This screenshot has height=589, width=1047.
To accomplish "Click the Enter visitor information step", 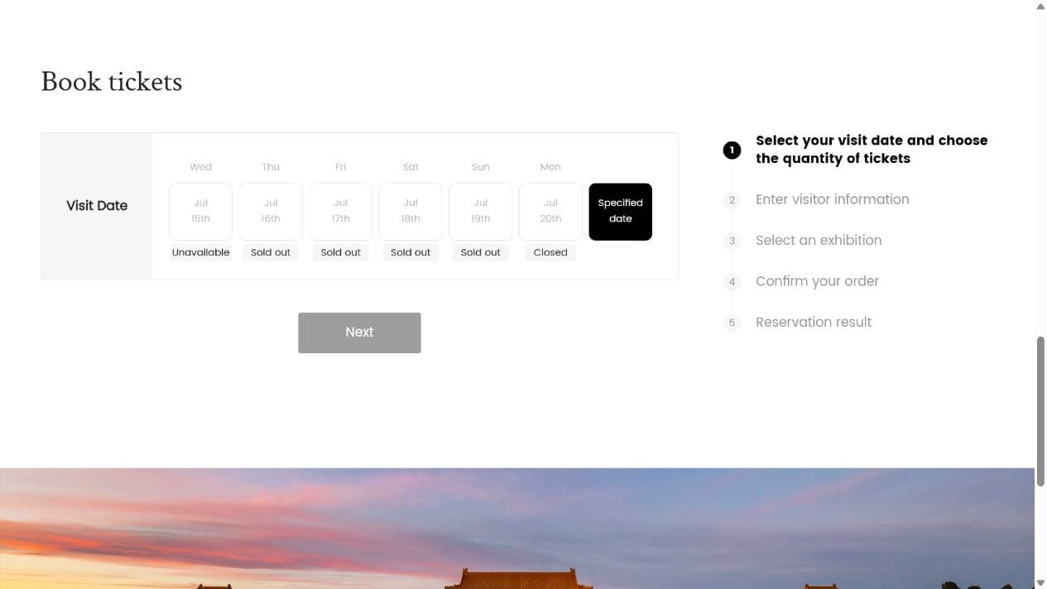I will pos(832,199).
